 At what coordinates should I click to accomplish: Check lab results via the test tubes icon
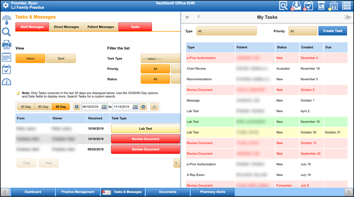tap(334, 5)
